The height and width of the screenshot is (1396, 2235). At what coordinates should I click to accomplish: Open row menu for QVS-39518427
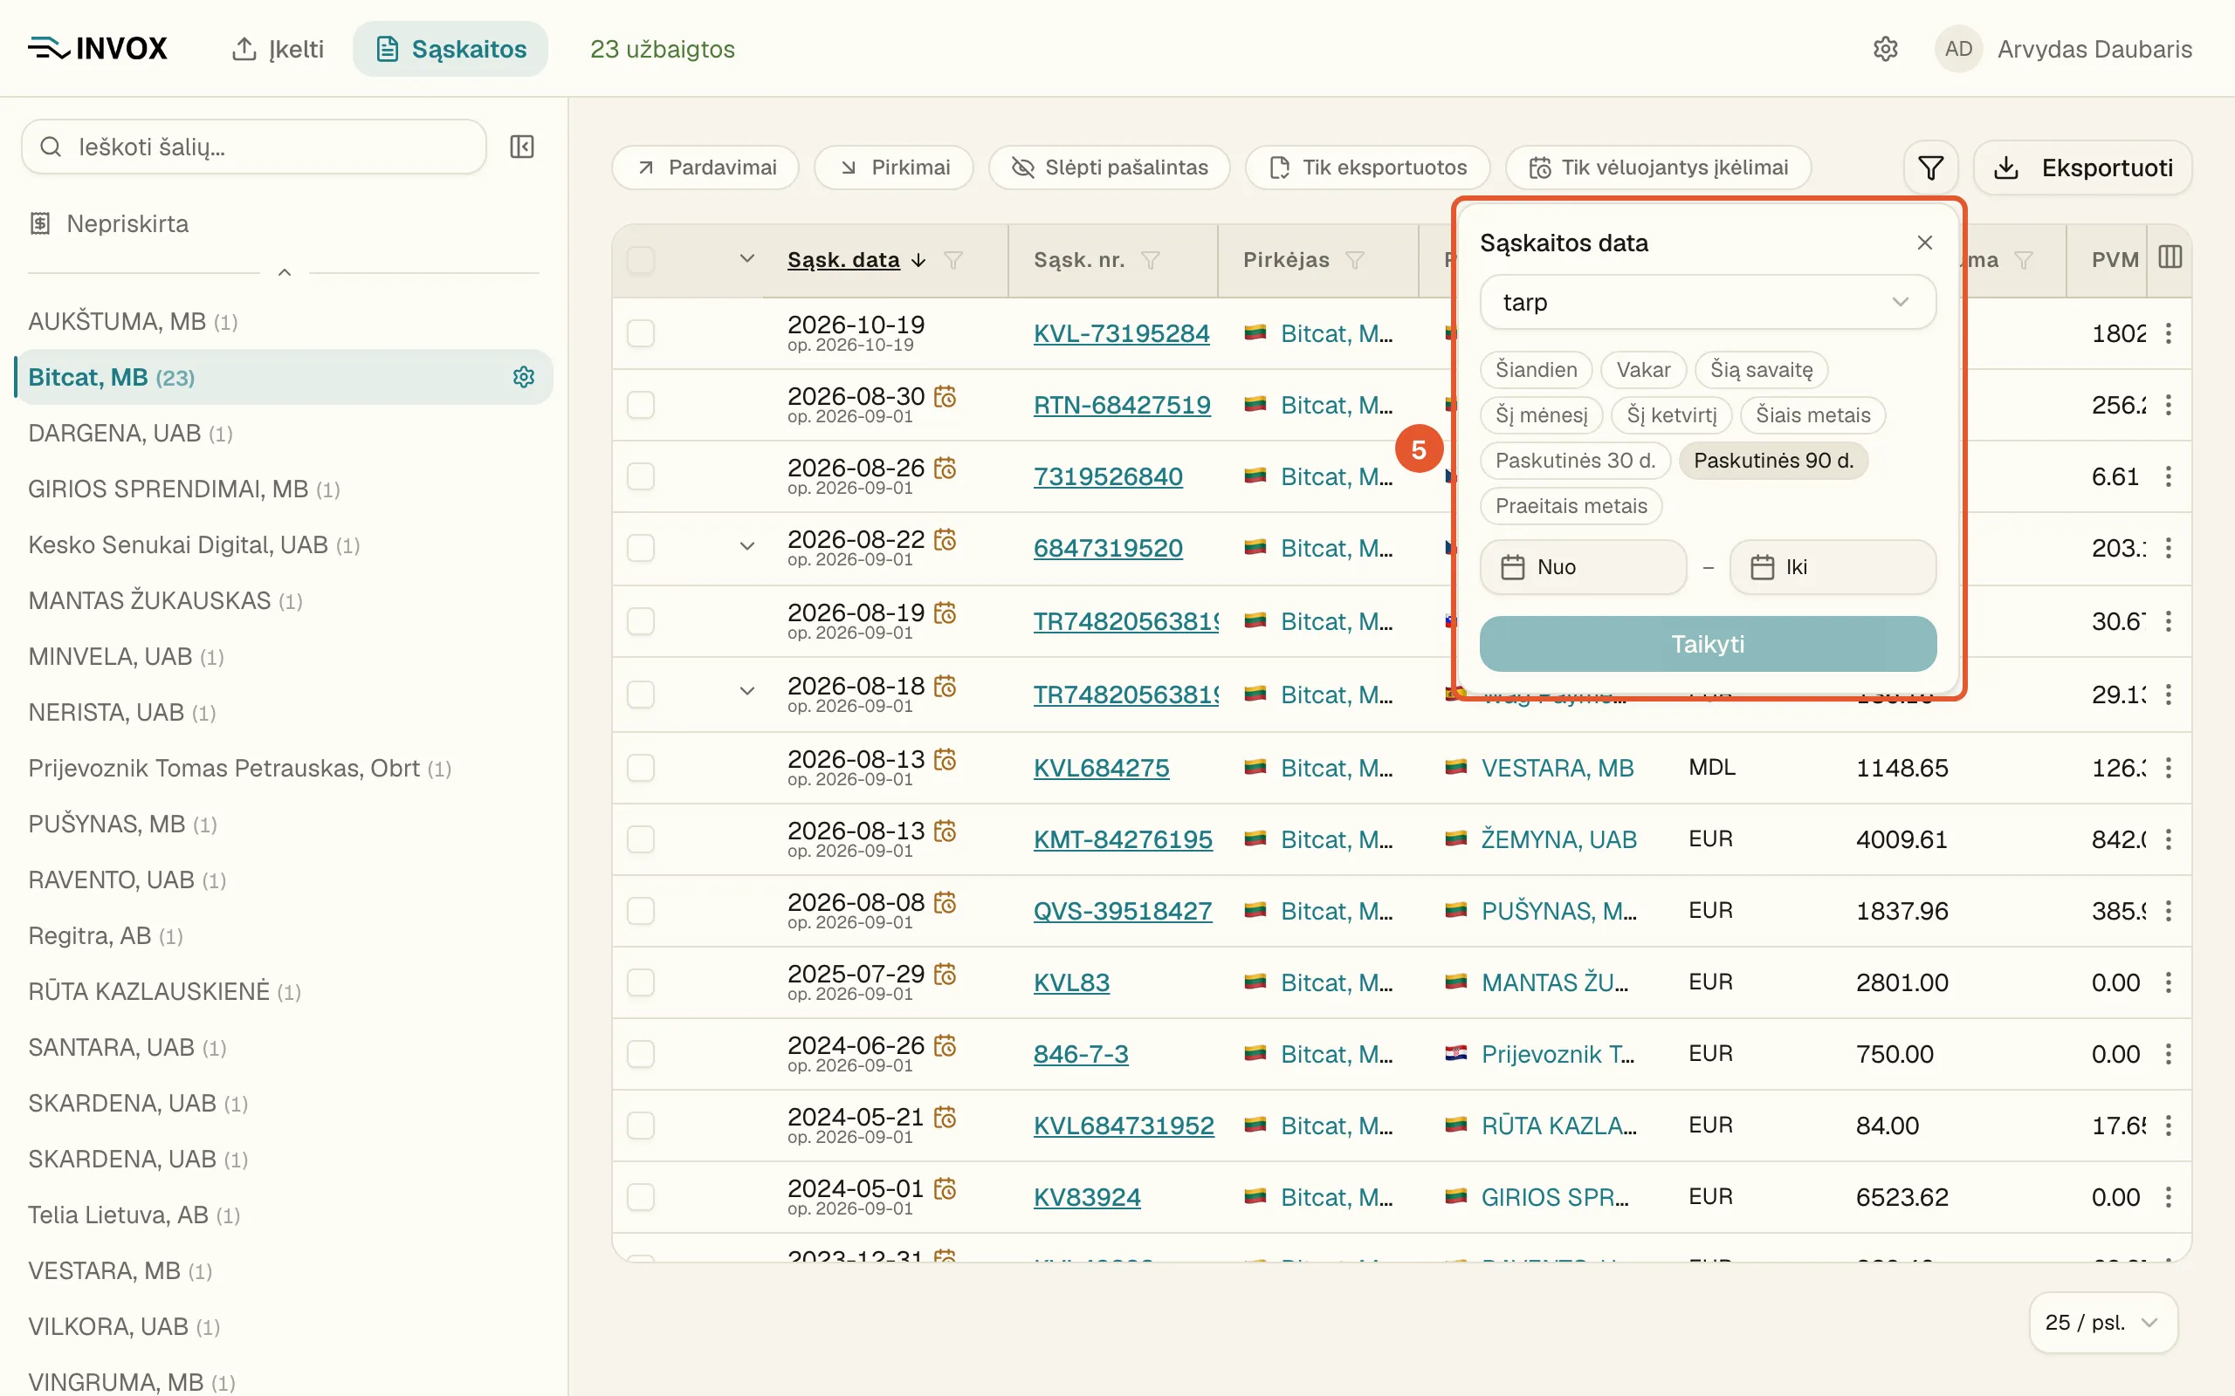(x=2169, y=911)
